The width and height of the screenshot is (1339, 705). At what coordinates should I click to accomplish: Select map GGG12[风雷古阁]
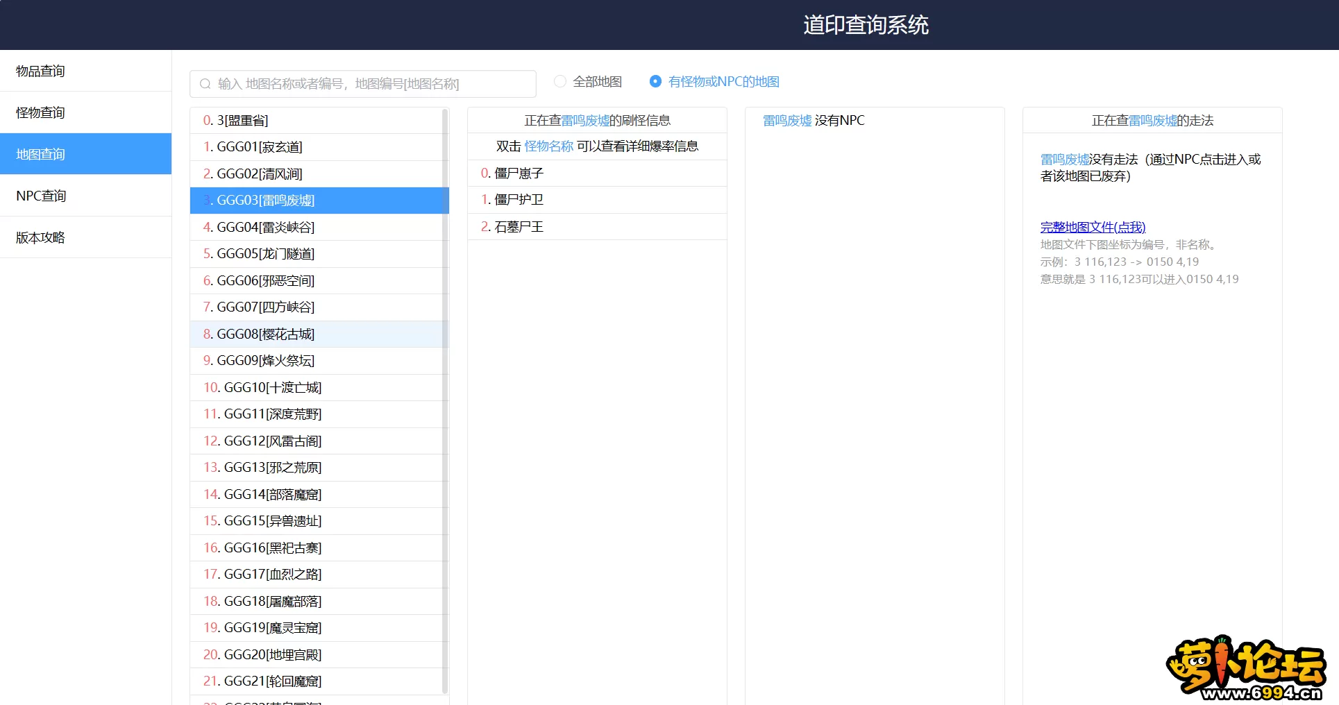click(x=319, y=441)
